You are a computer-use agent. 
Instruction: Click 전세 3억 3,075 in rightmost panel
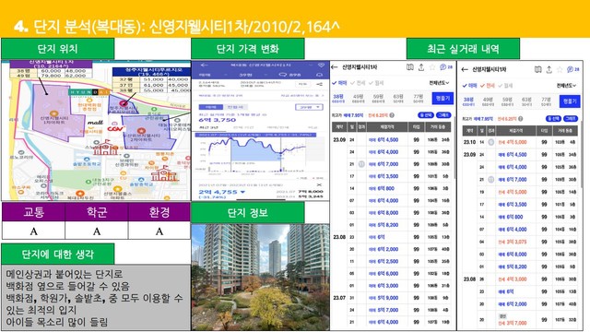513,242
